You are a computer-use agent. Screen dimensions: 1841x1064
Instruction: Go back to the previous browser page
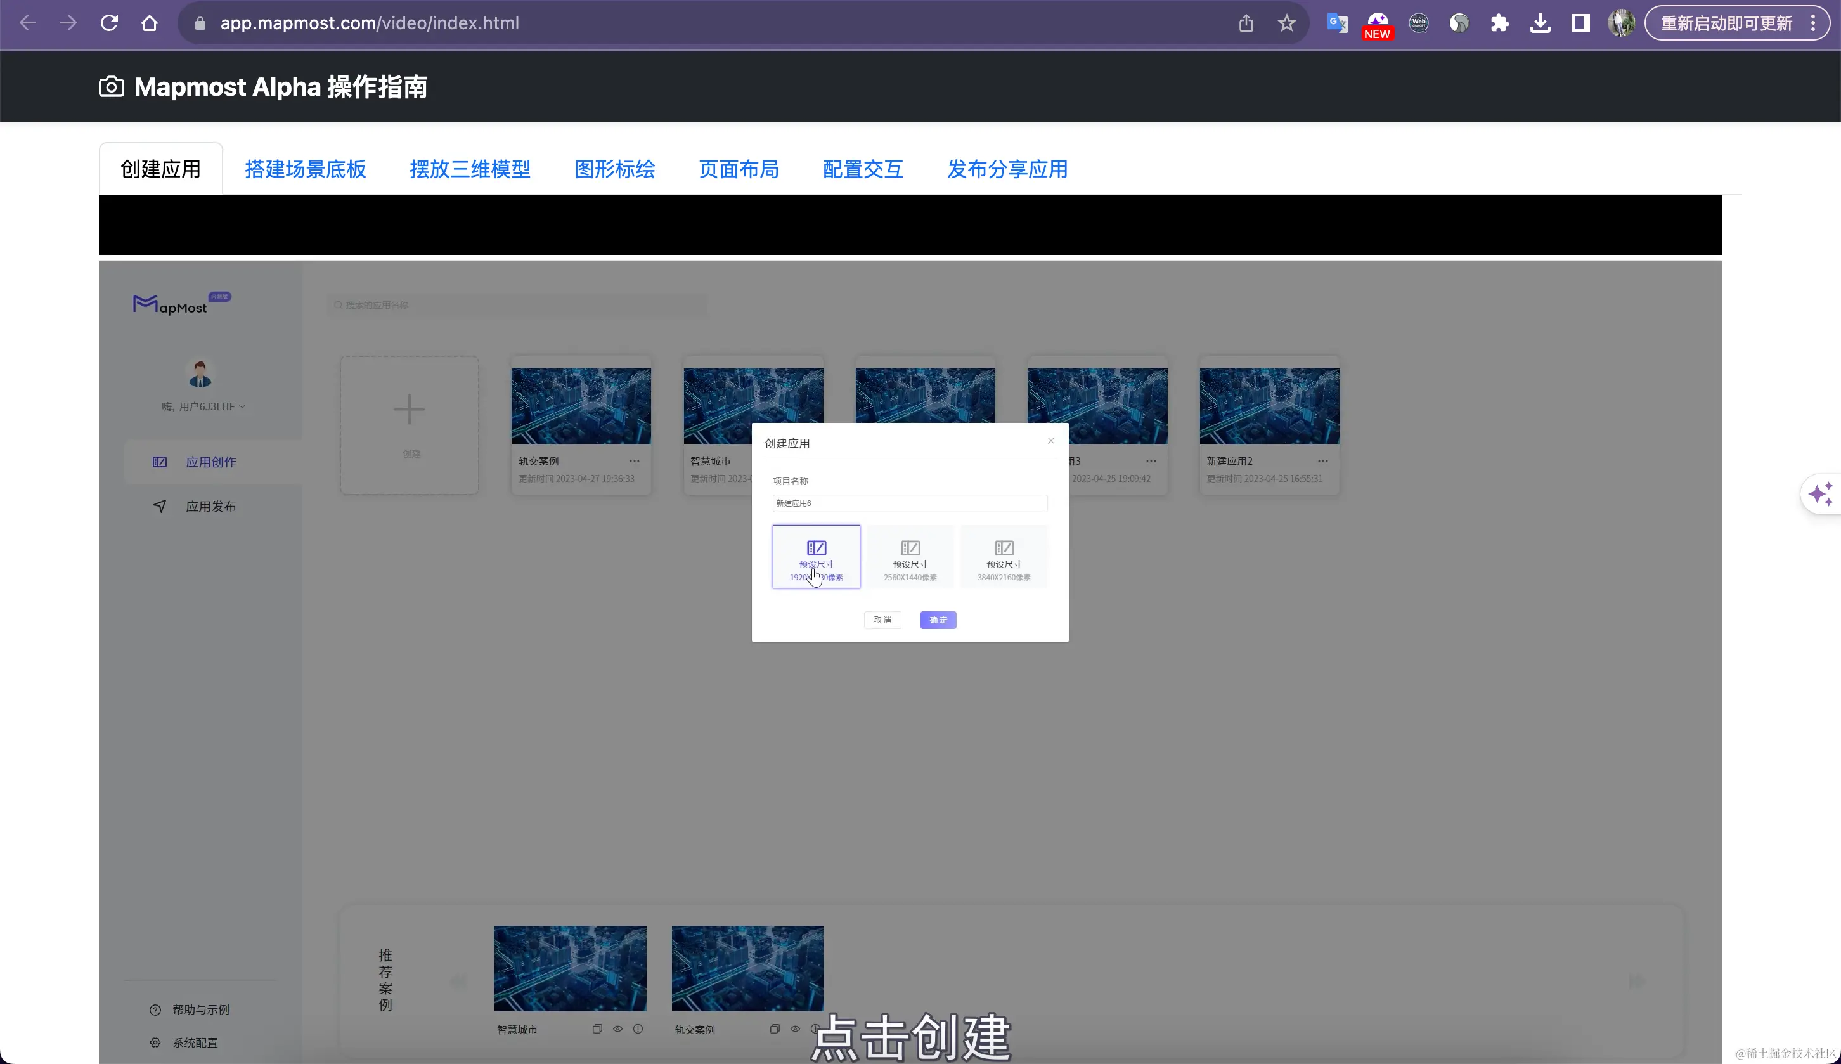coord(28,23)
